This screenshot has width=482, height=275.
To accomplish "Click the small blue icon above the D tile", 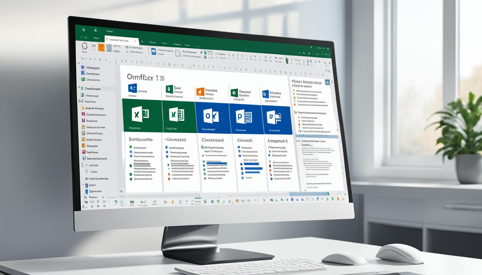I will [x=265, y=94].
